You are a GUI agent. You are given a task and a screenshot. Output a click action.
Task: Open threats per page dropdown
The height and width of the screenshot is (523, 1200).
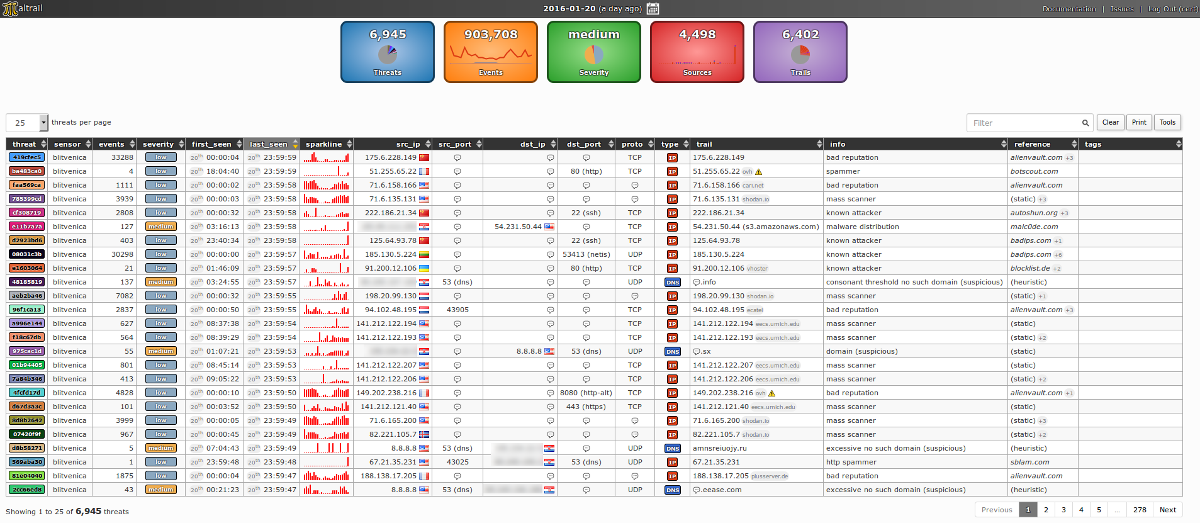coord(27,123)
